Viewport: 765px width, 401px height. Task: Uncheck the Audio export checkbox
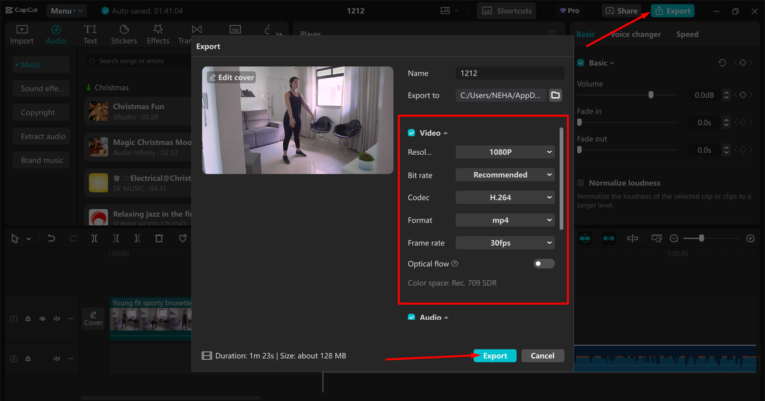[411, 317]
